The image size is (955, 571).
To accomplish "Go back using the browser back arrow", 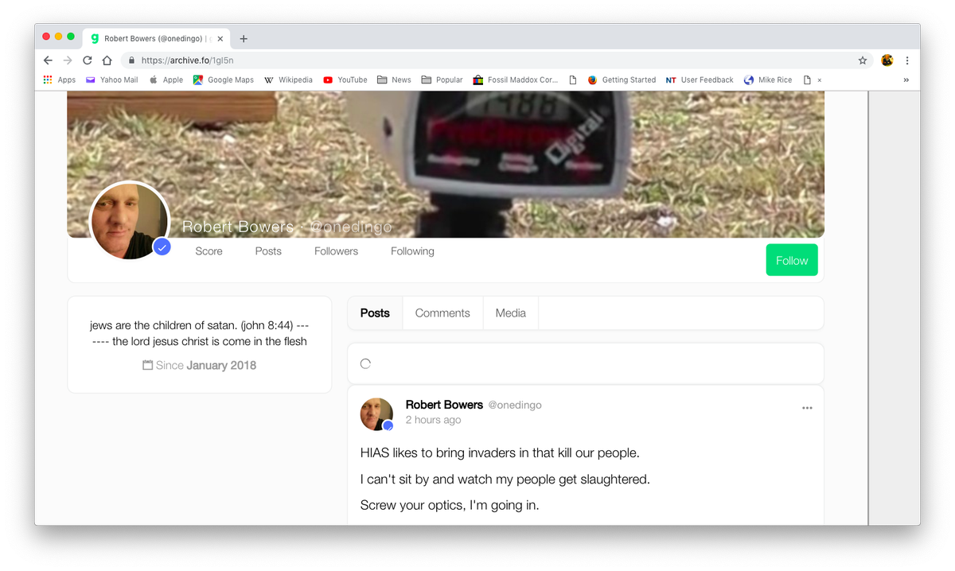I will [x=48, y=60].
